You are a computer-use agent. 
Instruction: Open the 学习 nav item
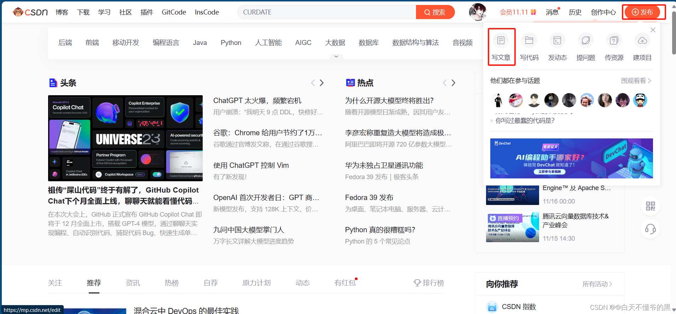tap(104, 12)
